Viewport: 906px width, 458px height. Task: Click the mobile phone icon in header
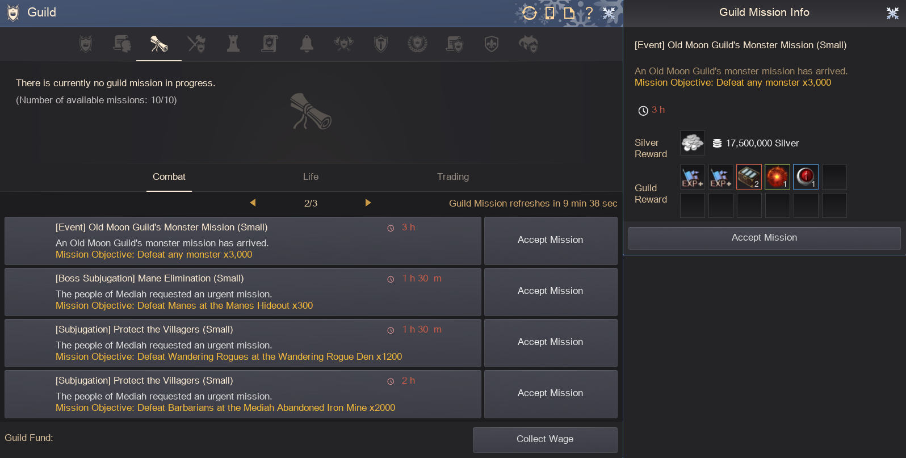[x=550, y=12]
